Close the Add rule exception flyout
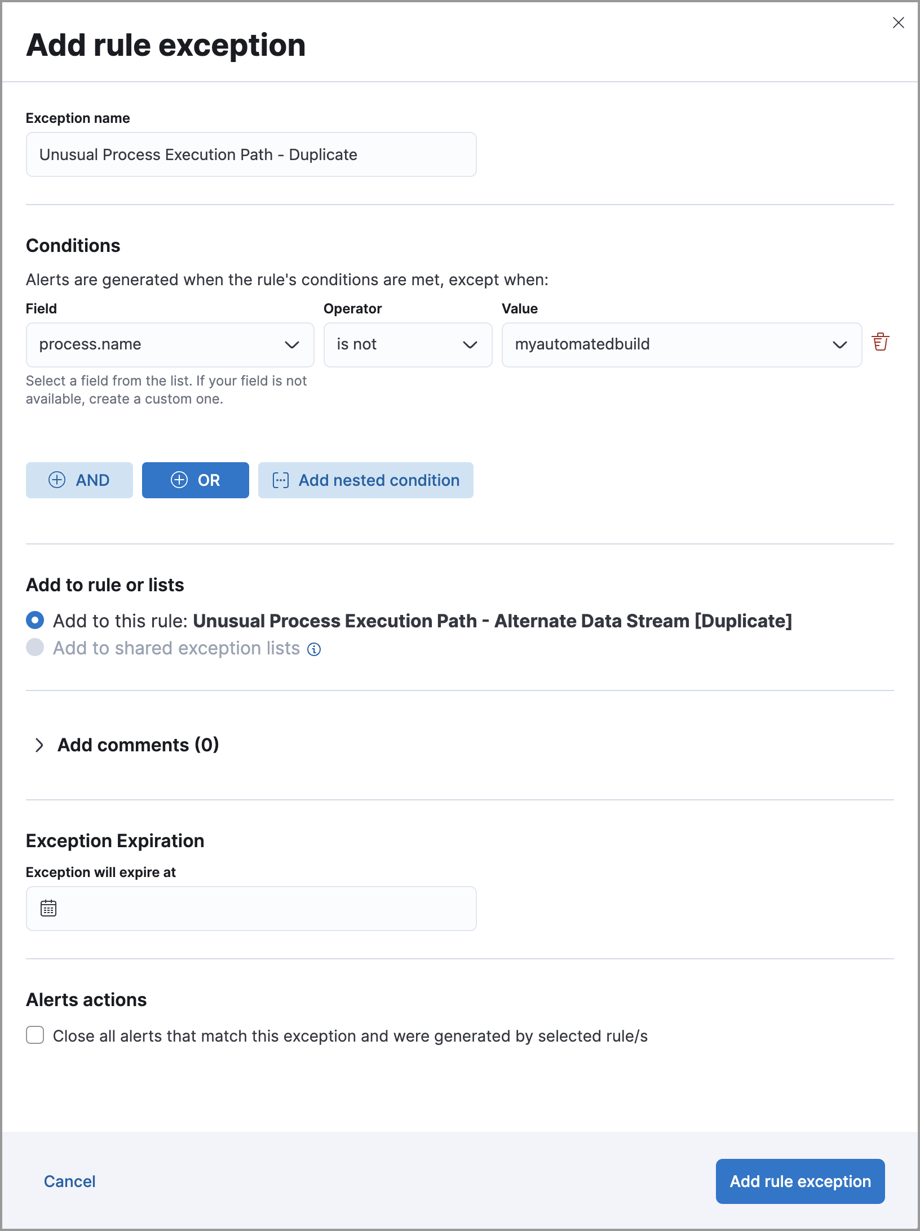 tap(898, 23)
